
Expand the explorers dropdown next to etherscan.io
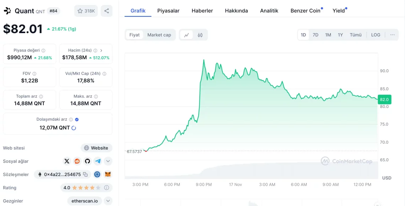tap(108, 201)
